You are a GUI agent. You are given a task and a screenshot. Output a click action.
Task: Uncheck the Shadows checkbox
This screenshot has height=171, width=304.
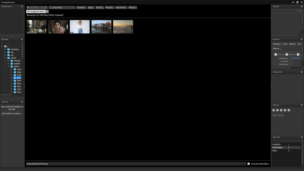coord(275,55)
